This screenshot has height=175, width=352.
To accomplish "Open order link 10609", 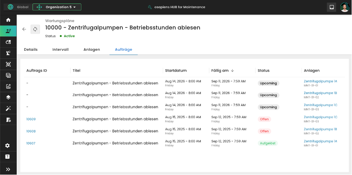I will point(31,119).
